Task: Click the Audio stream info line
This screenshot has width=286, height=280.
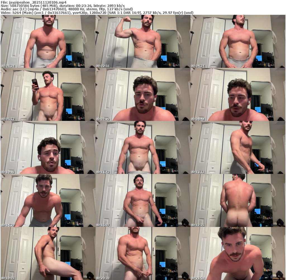Action: [x=66, y=9]
